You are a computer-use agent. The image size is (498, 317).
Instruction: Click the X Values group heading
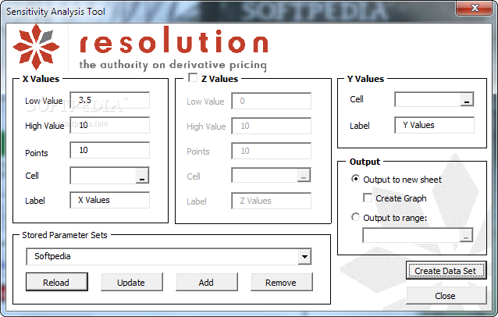click(41, 79)
